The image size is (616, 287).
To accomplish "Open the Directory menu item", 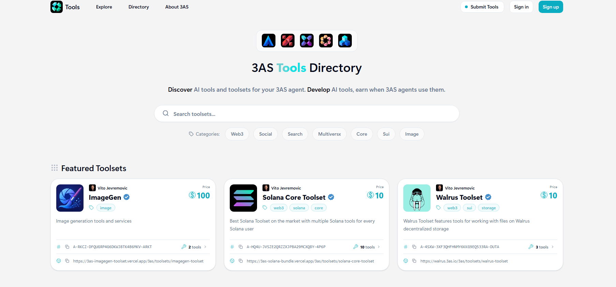I will (x=139, y=7).
